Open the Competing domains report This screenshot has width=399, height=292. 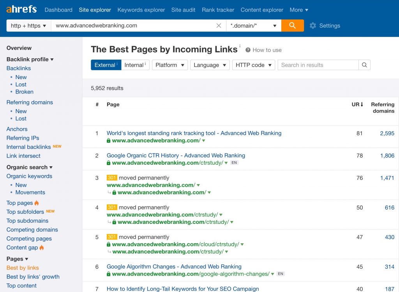[32, 229]
